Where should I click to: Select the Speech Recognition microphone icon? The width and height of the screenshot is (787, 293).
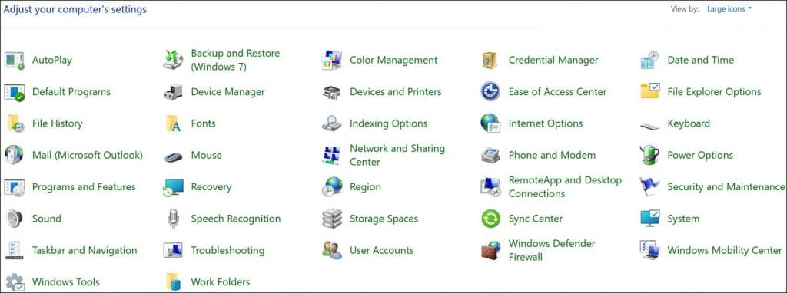click(x=173, y=219)
